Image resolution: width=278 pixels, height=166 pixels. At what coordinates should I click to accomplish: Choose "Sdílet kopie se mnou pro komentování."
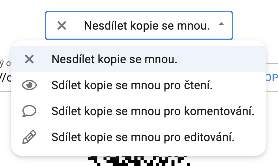[153, 111]
